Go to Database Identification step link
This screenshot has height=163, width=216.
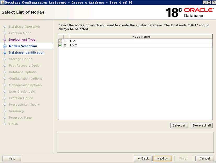click(x=27, y=53)
